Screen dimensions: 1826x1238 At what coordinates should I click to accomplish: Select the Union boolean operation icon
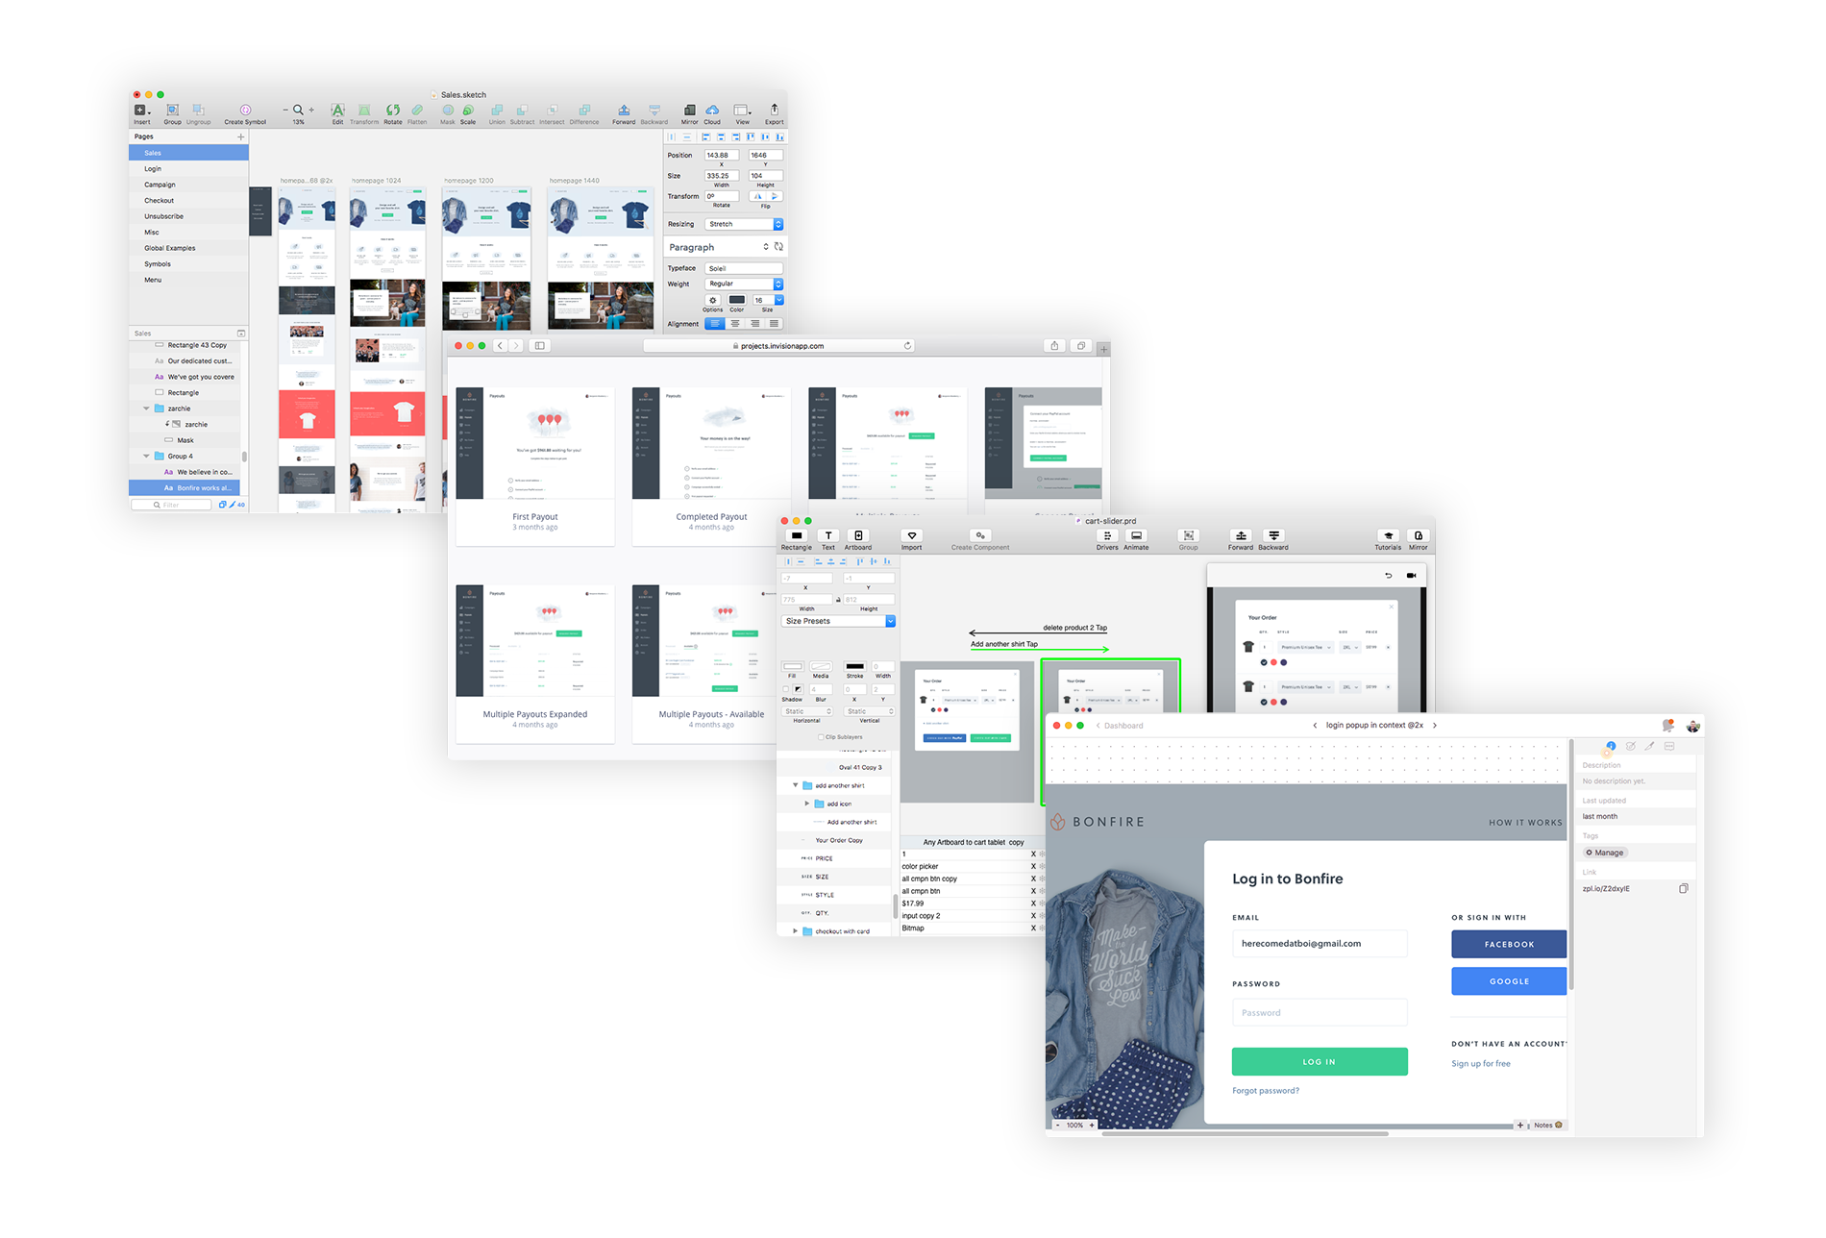point(497,111)
